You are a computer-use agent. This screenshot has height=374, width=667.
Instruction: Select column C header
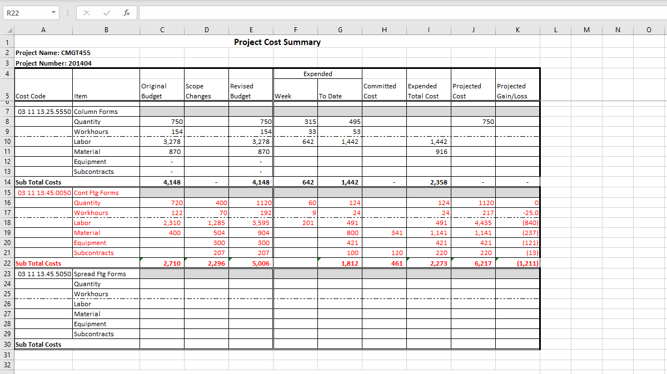[x=162, y=31]
